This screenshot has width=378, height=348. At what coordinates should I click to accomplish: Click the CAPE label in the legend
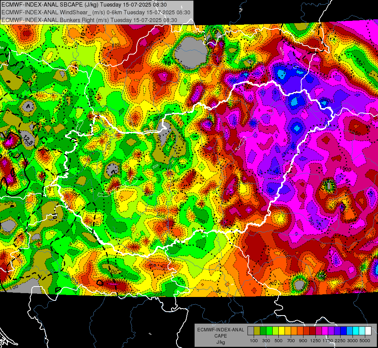[220, 336]
